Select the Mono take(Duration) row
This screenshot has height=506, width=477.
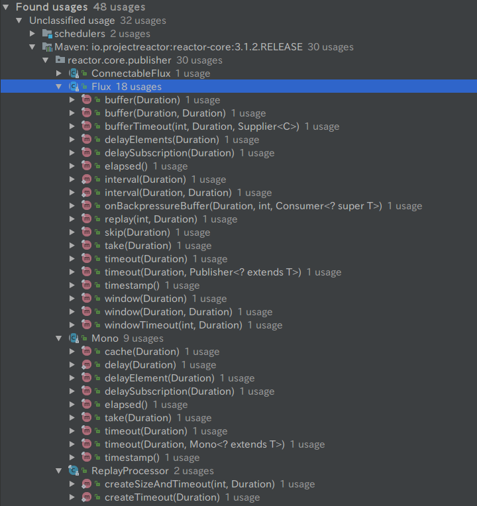(238, 417)
